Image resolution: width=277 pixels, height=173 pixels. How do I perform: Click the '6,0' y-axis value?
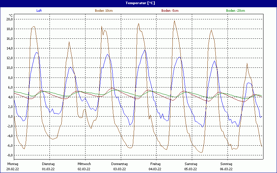coord(10,88)
